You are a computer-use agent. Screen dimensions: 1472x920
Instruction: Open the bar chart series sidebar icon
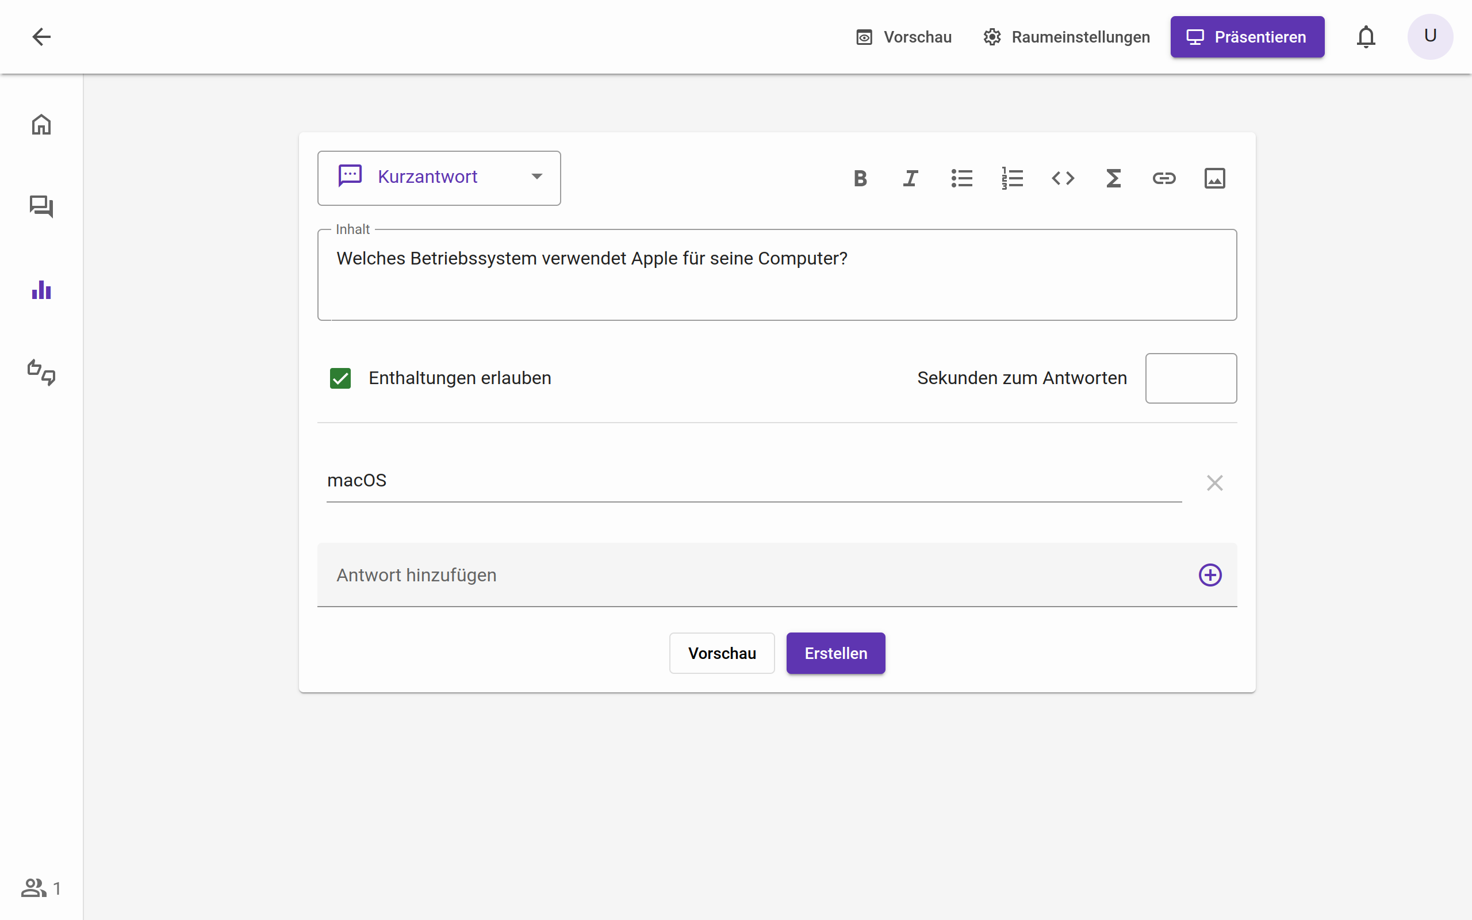point(41,290)
